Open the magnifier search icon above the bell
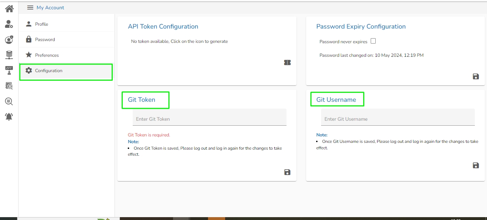This screenshot has width=487, height=220. click(9, 101)
